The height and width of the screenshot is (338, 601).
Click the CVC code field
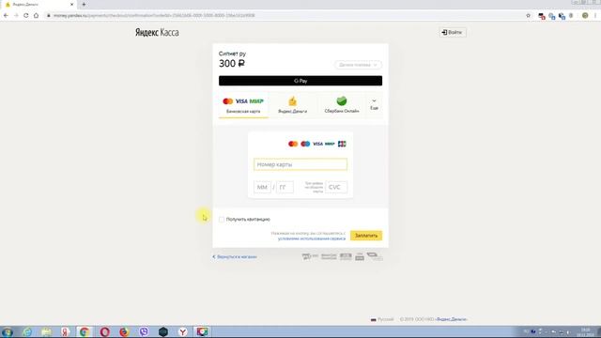click(336, 187)
